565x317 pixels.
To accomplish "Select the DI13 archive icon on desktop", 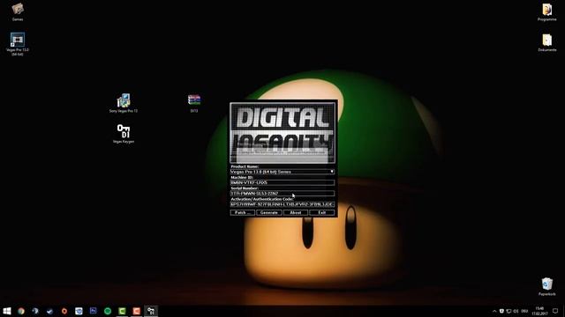I will click(194, 103).
